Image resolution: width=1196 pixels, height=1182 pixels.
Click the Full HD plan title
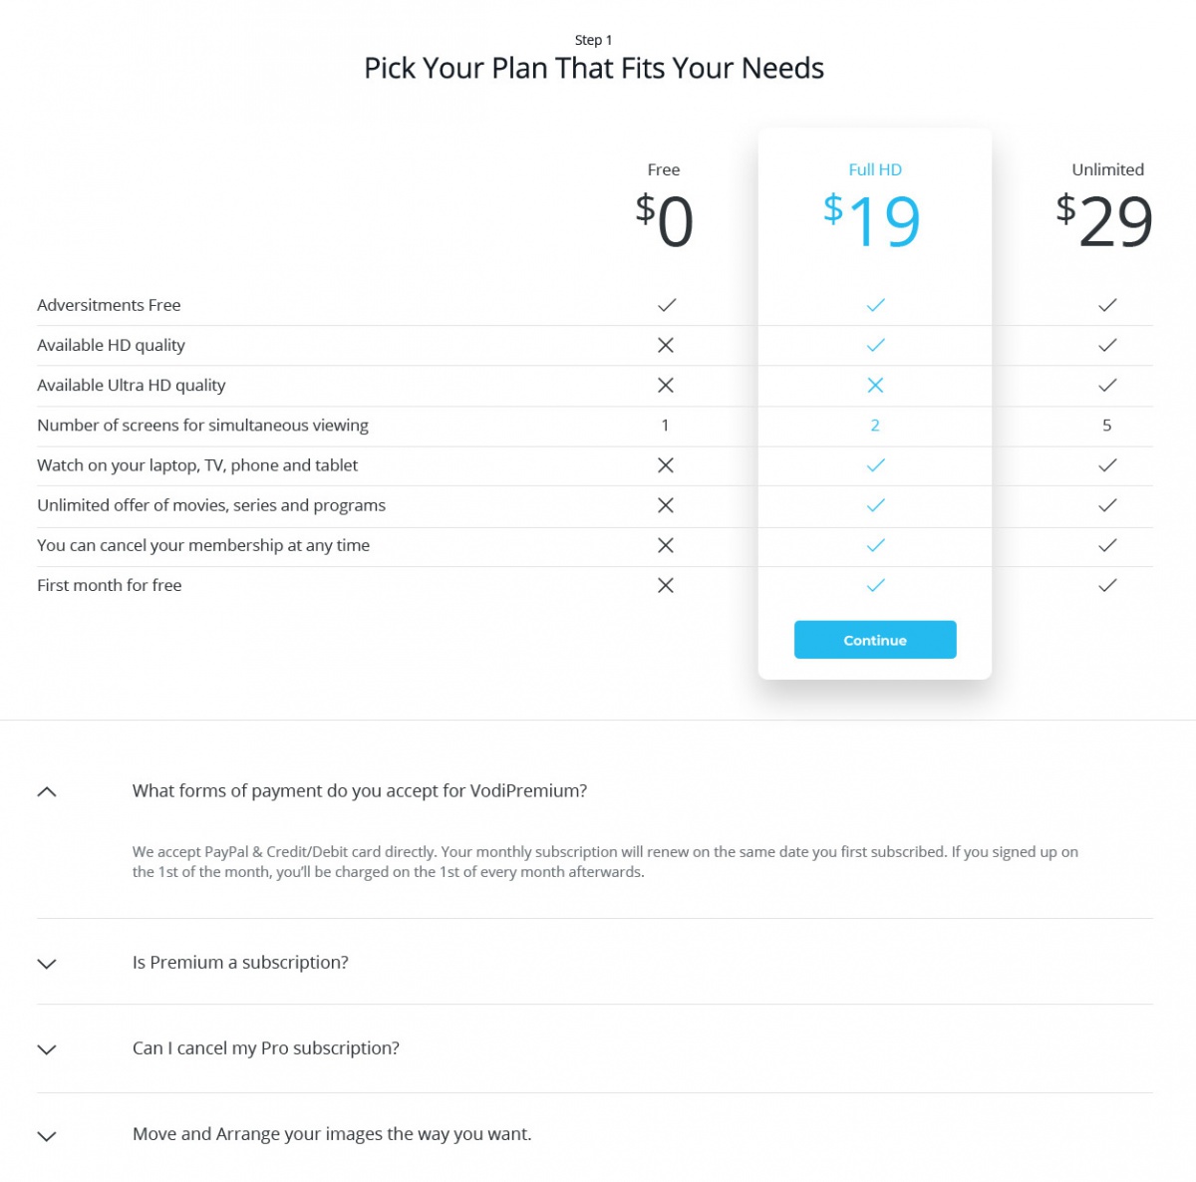pos(874,169)
